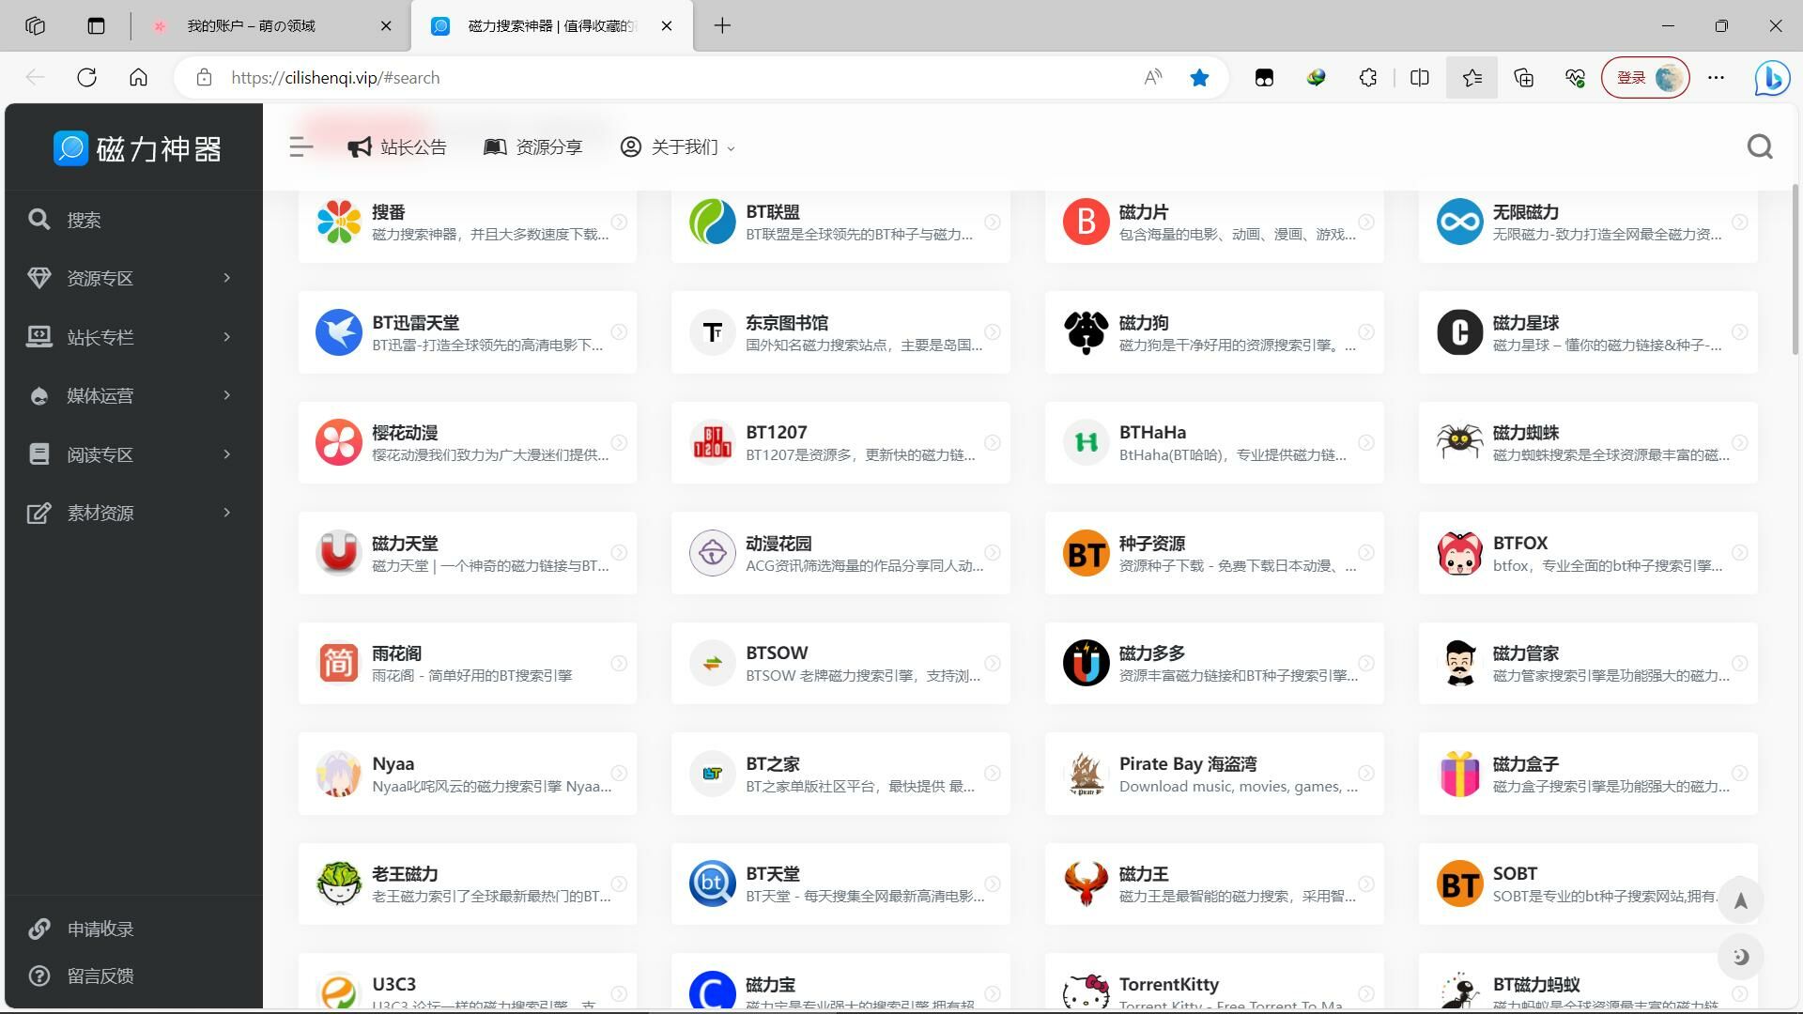Switch to night mode with moon icon
Image resolution: width=1803 pixels, height=1014 pixels.
point(1740,957)
